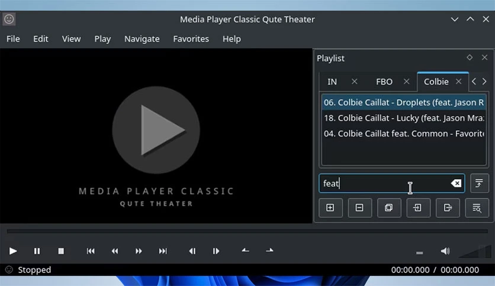The image size is (495, 286).
Task: Close the FBO playlist tab
Action: pos(407,82)
